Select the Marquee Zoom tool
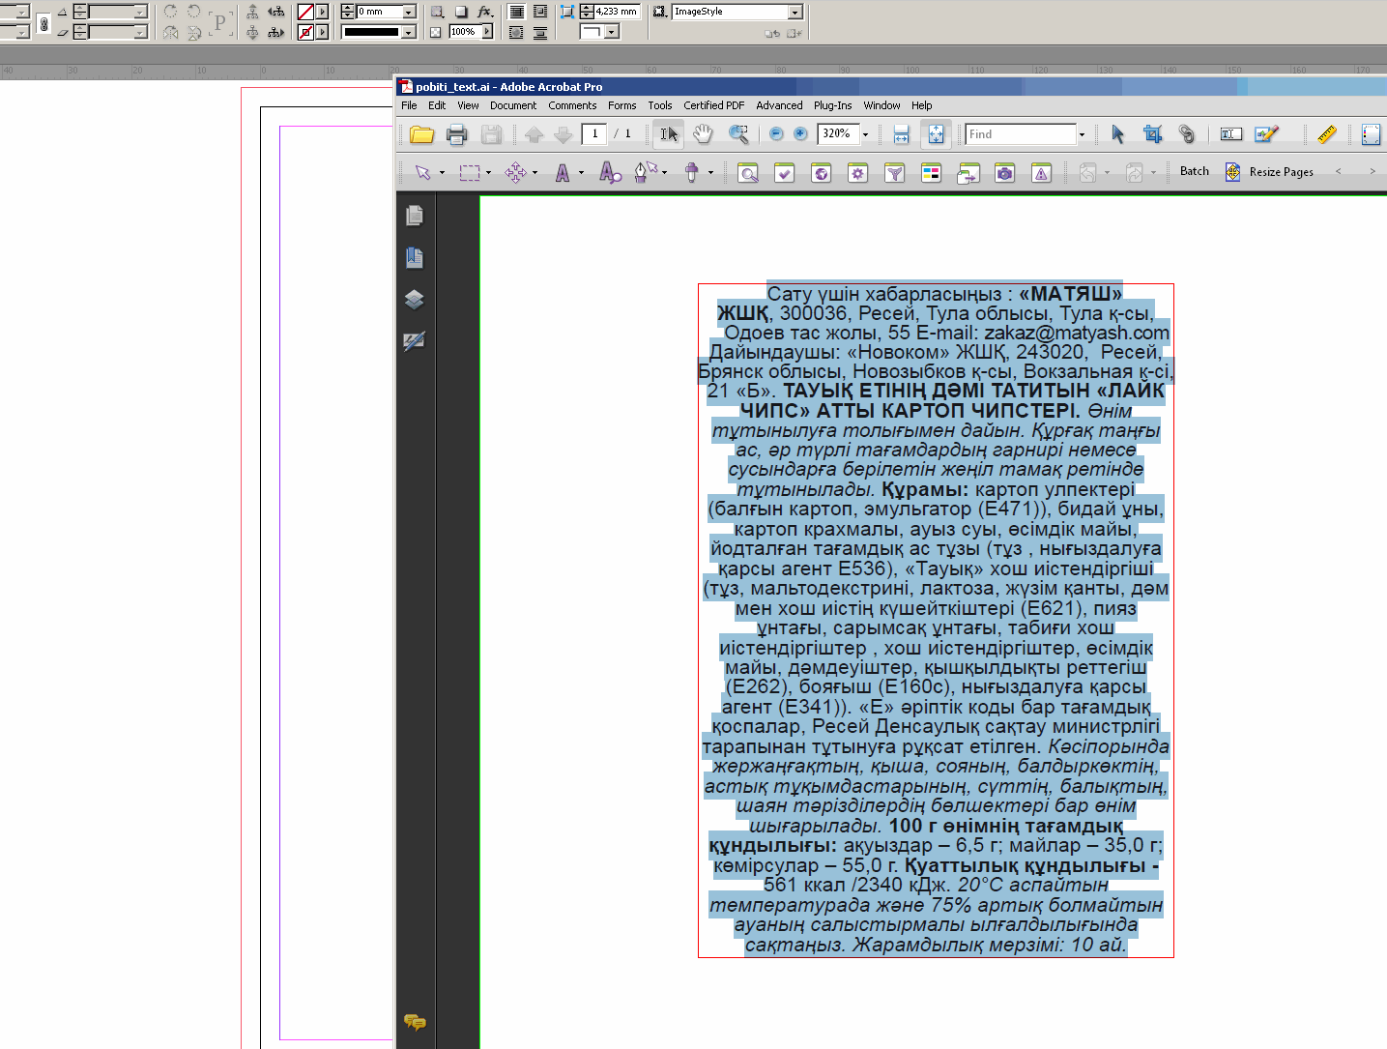Screen dimensions: 1387x1049 (x=738, y=134)
